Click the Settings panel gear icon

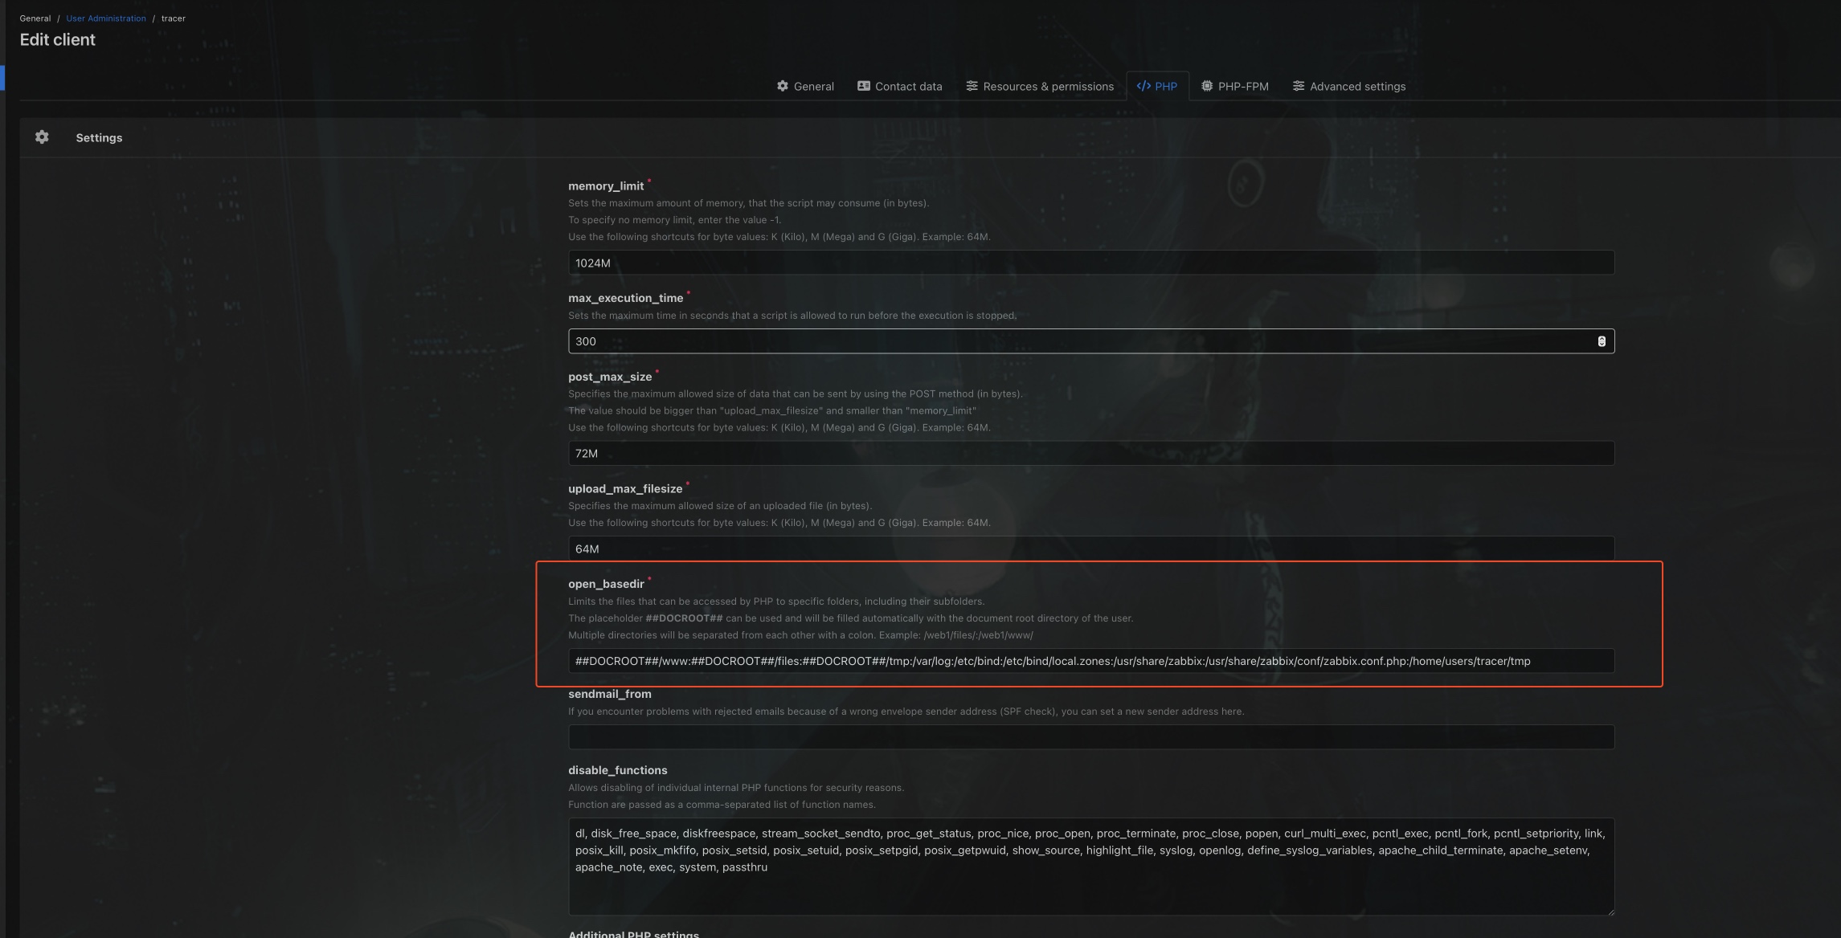pos(42,137)
